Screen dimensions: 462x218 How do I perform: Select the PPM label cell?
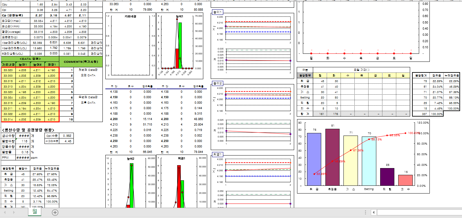[x=8, y=157]
